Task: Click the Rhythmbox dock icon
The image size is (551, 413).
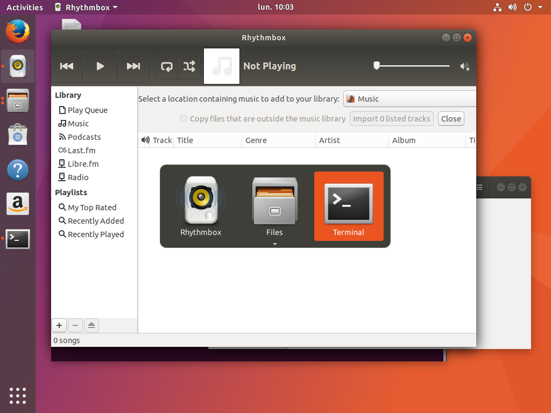Action: [x=18, y=66]
